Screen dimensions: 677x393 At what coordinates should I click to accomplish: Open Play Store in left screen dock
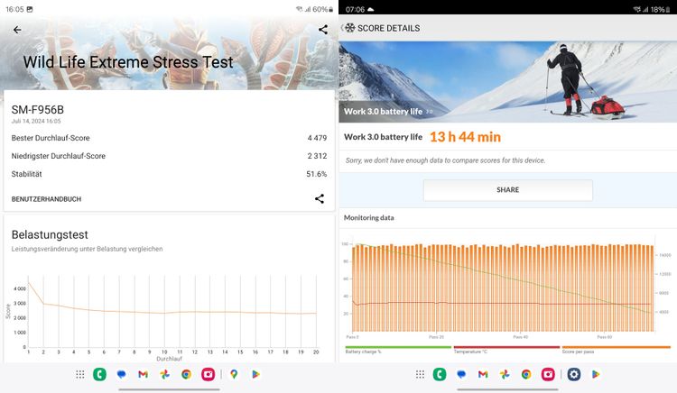pos(255,374)
